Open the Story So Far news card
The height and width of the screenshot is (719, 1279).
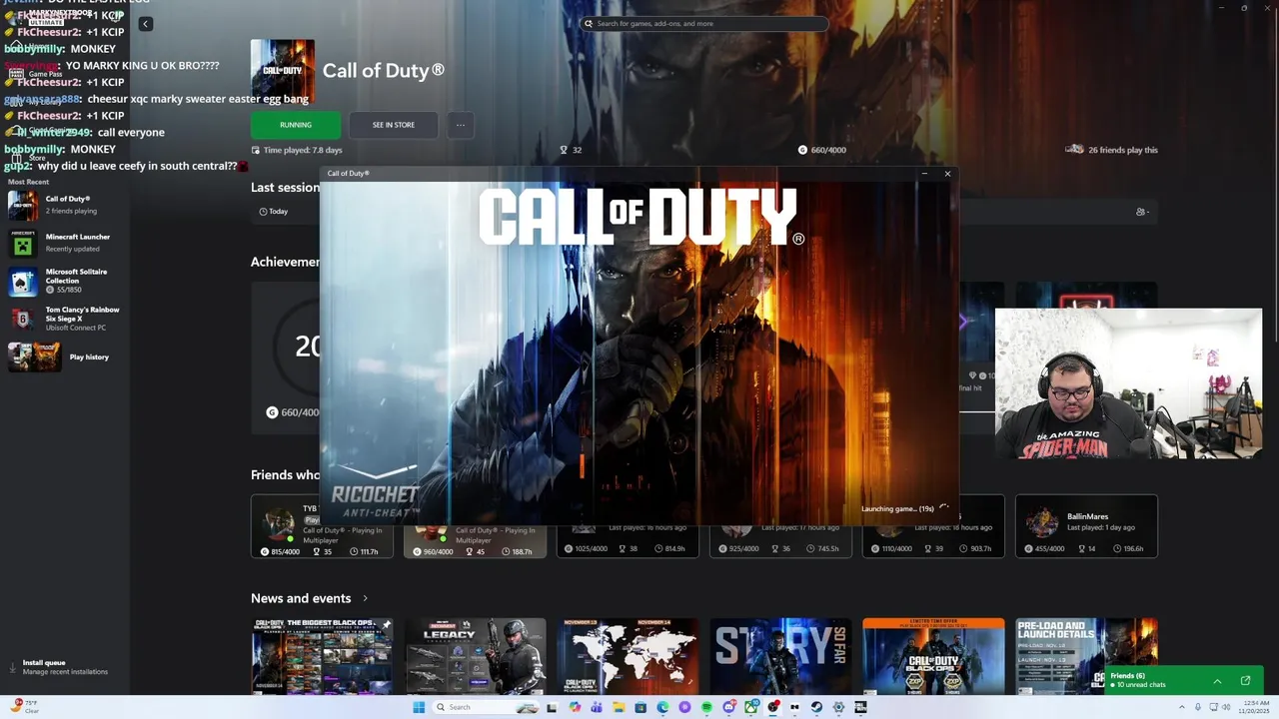pyautogui.click(x=780, y=656)
